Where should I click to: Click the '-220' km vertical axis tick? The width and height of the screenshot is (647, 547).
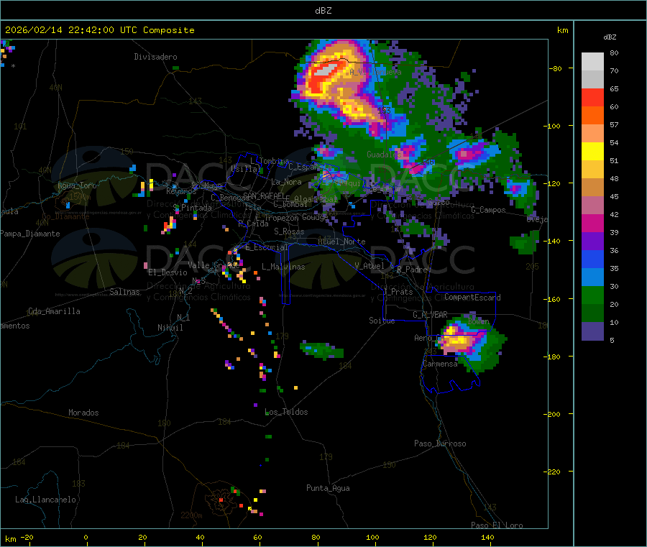pos(551,472)
